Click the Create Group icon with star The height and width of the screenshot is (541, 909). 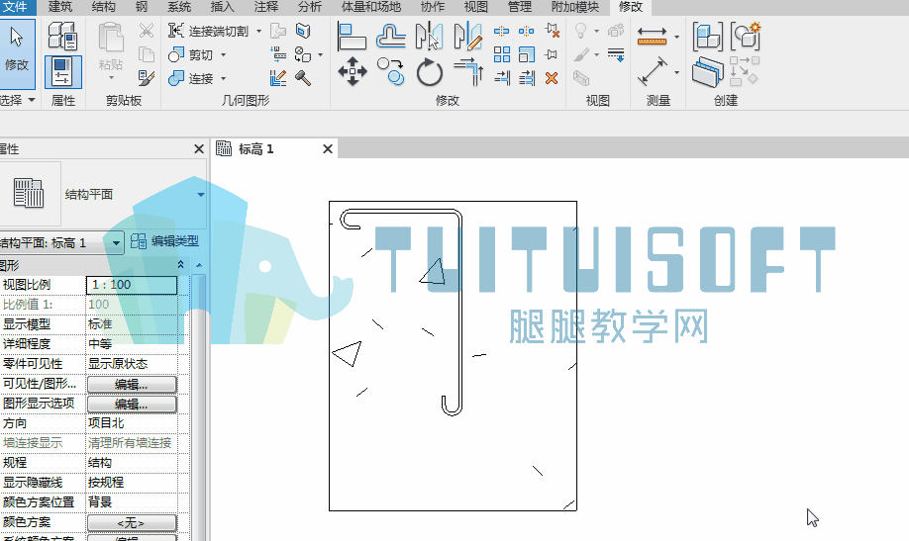[x=746, y=36]
